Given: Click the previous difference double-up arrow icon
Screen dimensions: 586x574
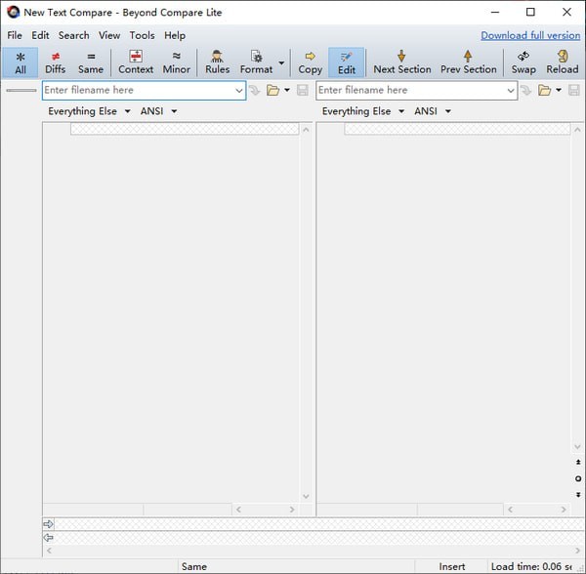Looking at the screenshot, I should pyautogui.click(x=578, y=463).
